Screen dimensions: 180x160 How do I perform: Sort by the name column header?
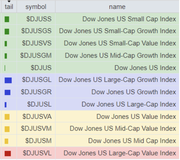(117, 7)
